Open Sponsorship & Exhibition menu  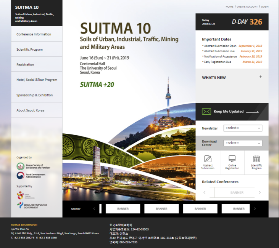tap(37, 95)
